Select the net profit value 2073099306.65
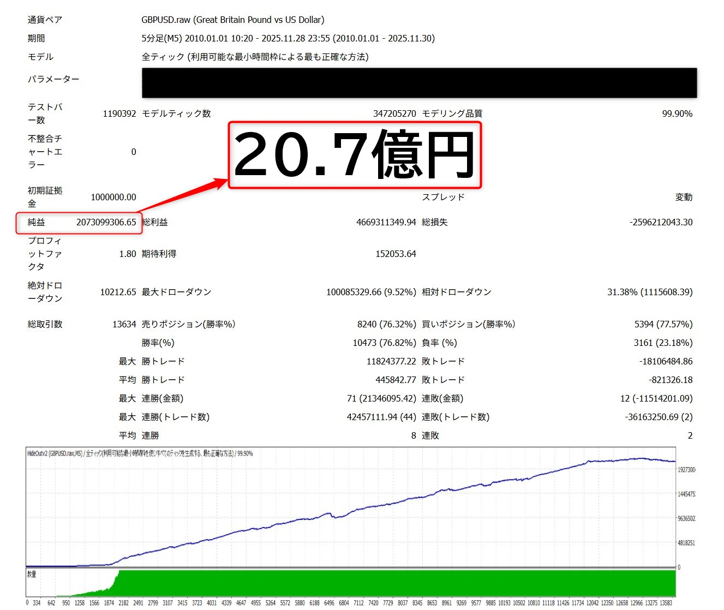Image resolution: width=724 pixels, height=610 pixels. (x=106, y=222)
